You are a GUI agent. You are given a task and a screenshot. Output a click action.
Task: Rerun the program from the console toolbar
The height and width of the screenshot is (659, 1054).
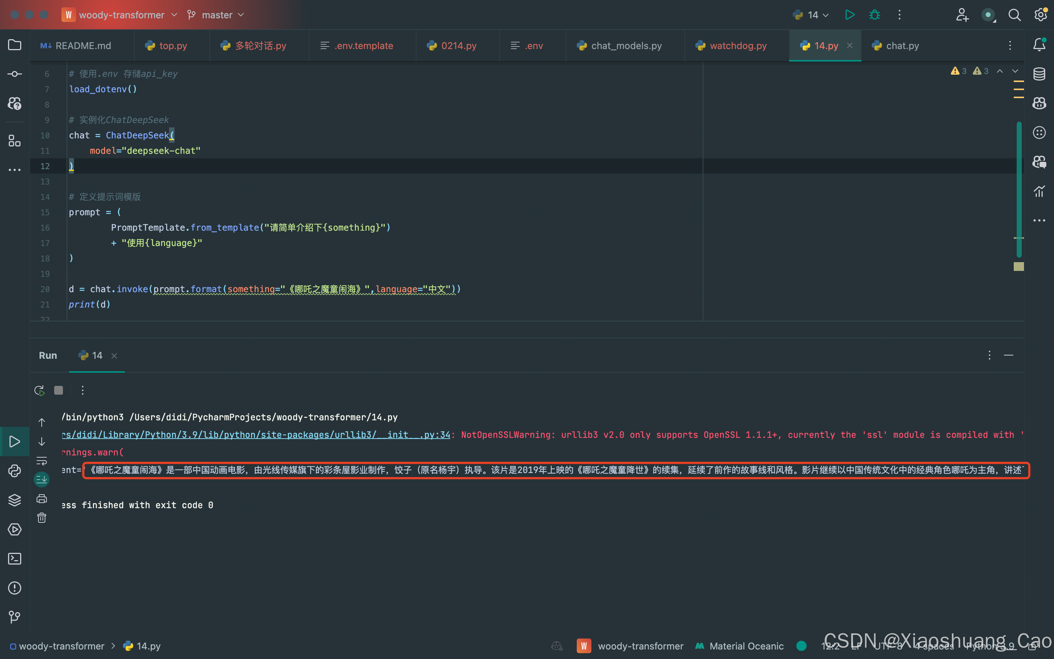(x=39, y=390)
